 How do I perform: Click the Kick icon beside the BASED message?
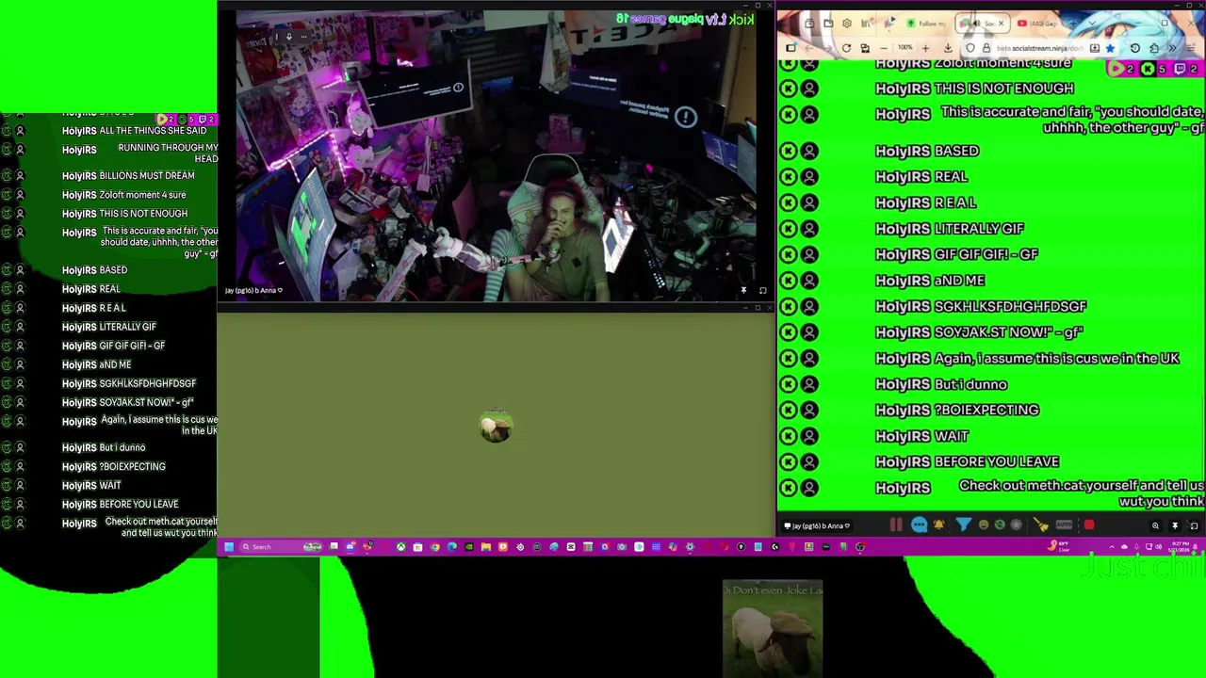click(x=788, y=151)
